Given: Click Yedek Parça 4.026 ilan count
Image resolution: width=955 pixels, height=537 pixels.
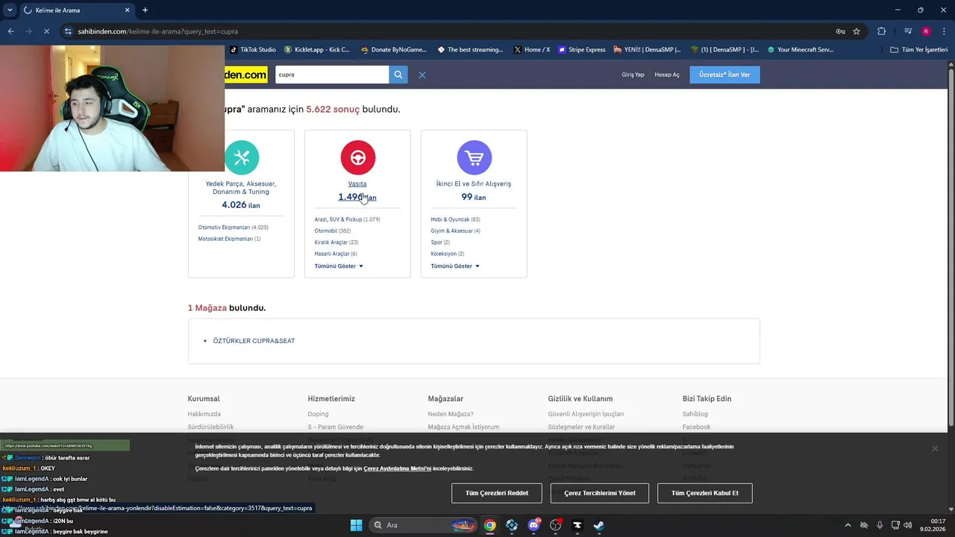Looking at the screenshot, I should coord(241,205).
